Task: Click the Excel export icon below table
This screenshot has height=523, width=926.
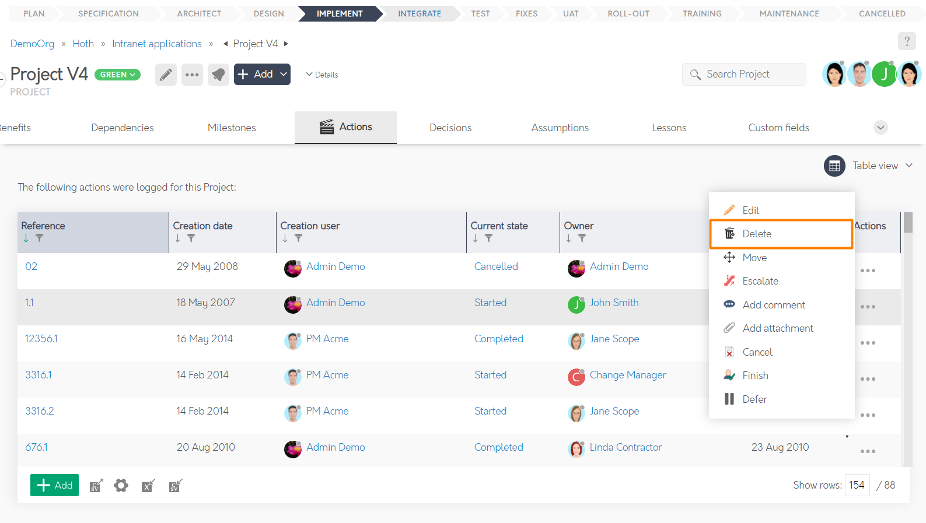Action: coord(148,485)
